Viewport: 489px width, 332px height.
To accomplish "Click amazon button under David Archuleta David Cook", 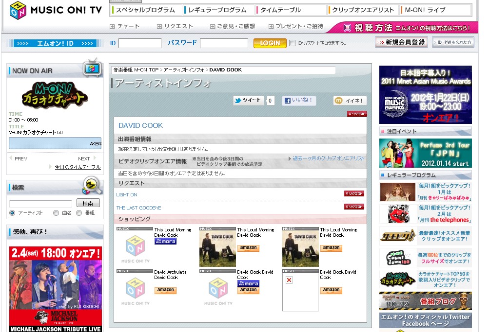I will click(165, 290).
